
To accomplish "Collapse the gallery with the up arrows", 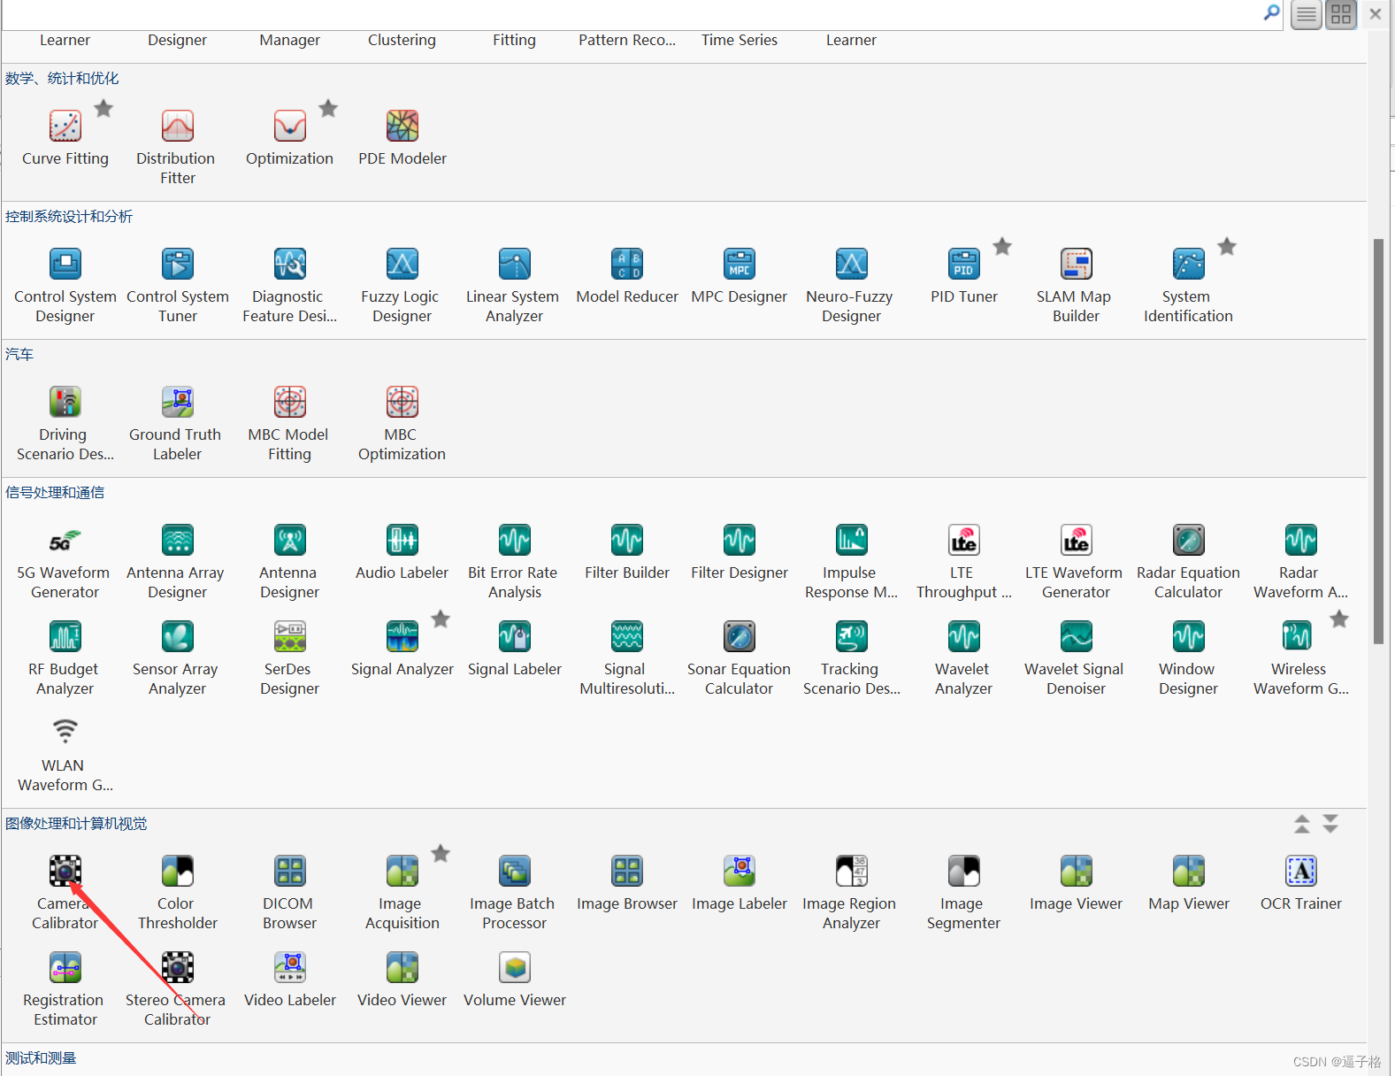I will (1302, 824).
